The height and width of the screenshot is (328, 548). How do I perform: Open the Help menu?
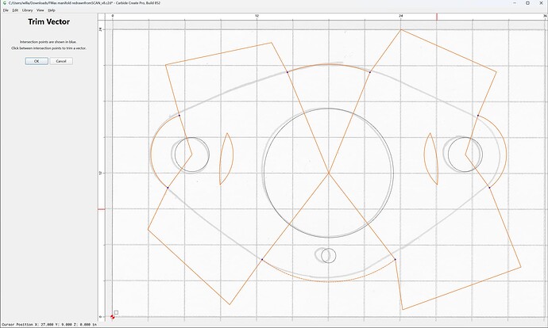(x=52, y=10)
